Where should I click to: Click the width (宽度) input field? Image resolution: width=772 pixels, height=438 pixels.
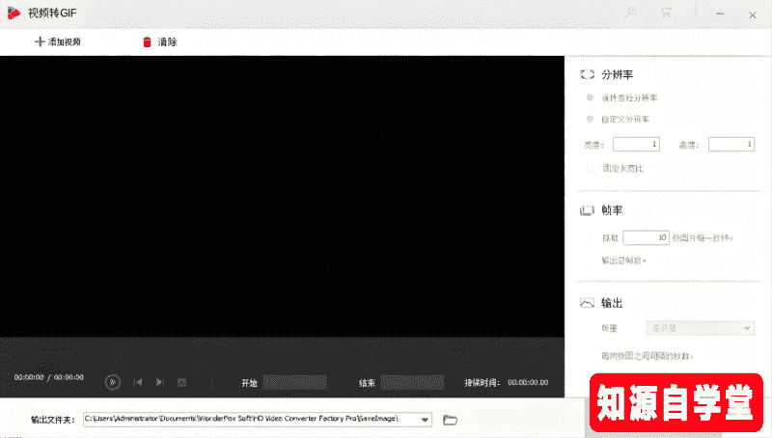click(x=636, y=144)
